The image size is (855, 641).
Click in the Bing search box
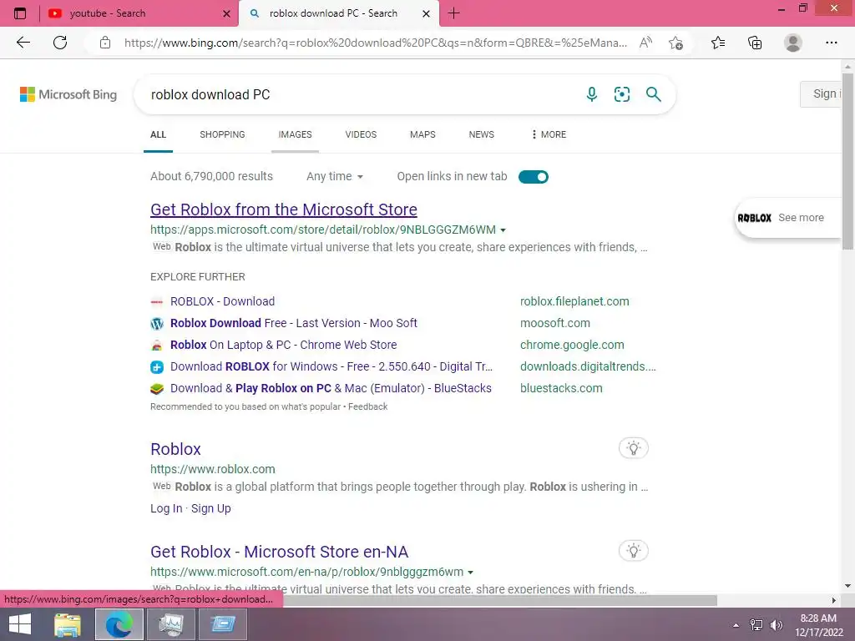click(x=360, y=94)
